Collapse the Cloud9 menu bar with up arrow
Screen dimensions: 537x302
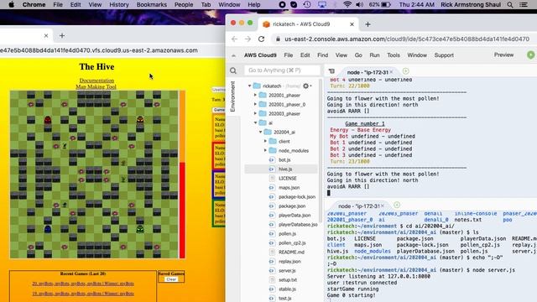pyautogui.click(x=233, y=55)
